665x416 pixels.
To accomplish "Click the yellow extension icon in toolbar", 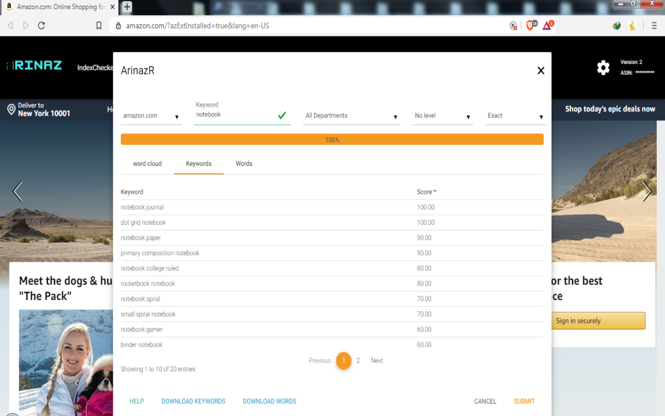I will 632,25.
